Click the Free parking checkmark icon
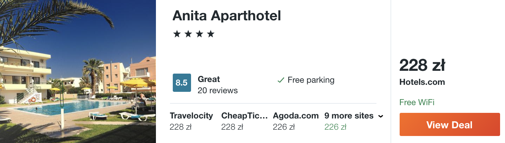505x143 pixels. pos(281,80)
